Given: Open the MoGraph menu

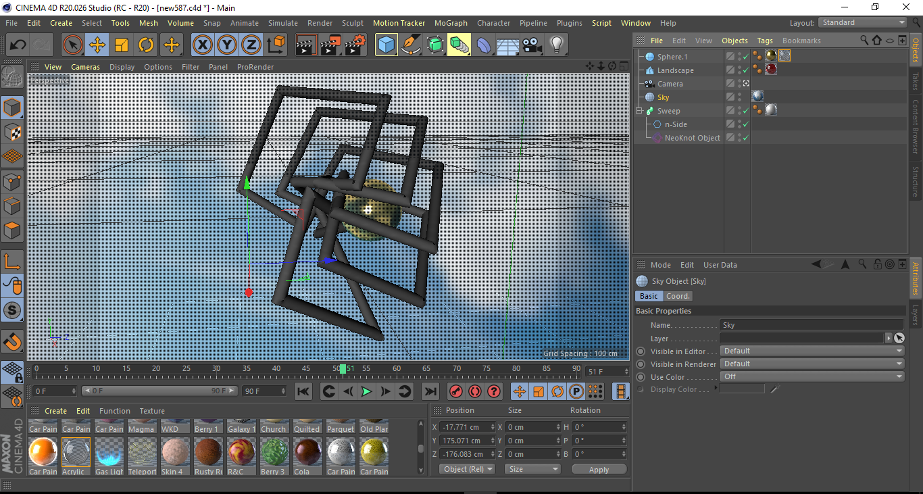Looking at the screenshot, I should pos(451,23).
